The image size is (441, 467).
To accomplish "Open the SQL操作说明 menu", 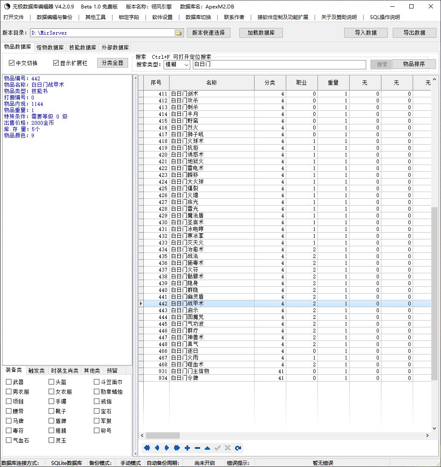I will (x=385, y=17).
